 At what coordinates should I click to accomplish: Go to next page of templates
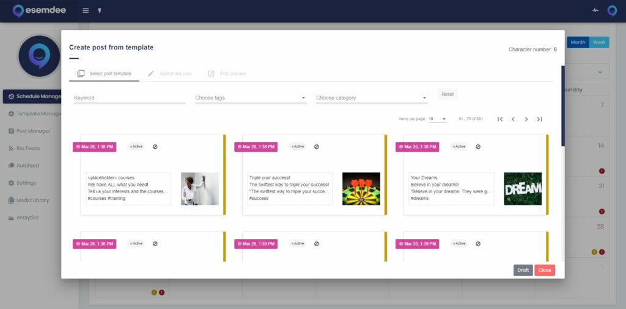526,119
